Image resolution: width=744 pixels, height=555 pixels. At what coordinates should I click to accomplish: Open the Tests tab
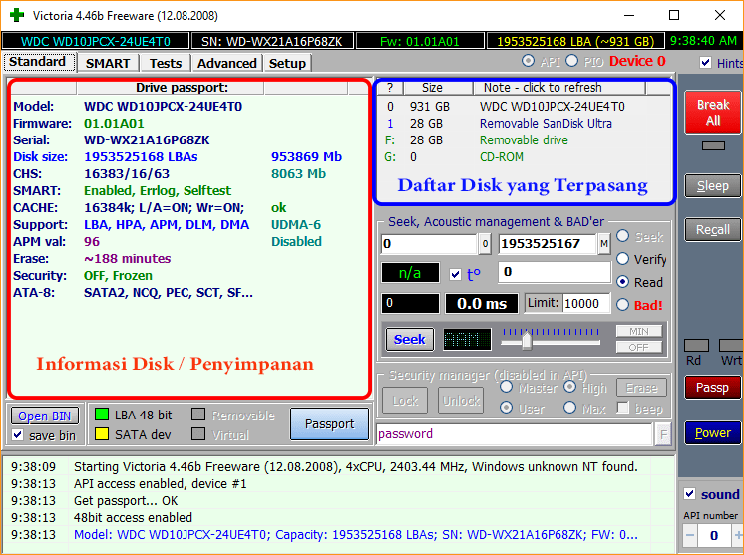[166, 63]
